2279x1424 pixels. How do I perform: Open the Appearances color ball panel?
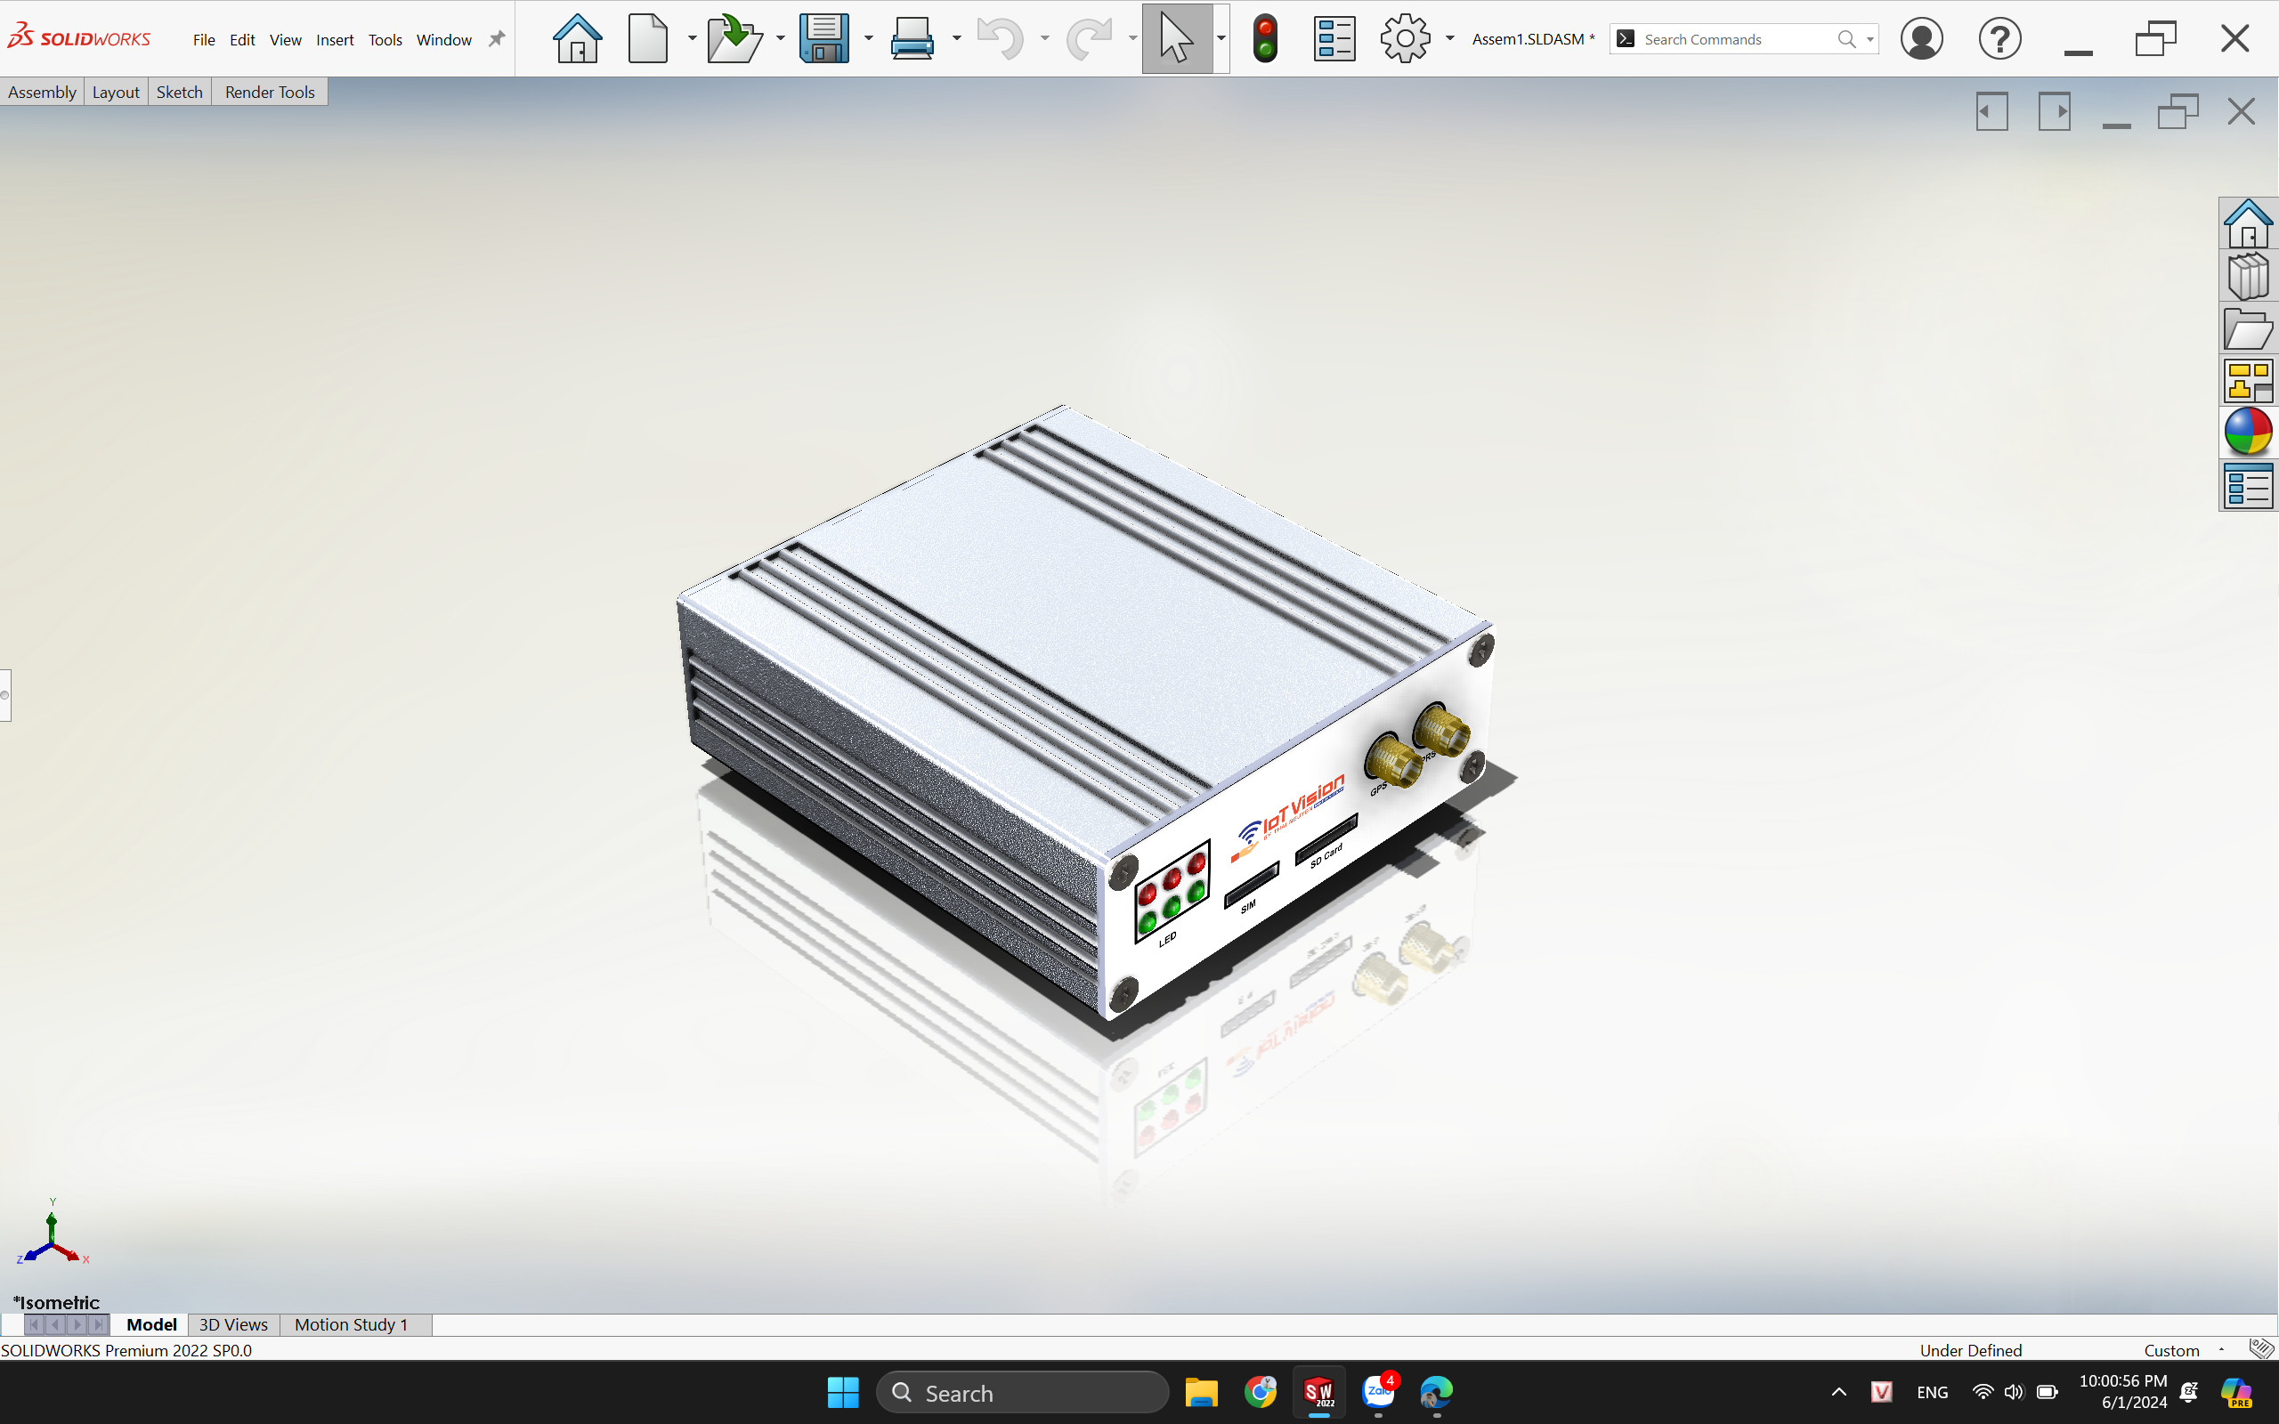point(2248,433)
